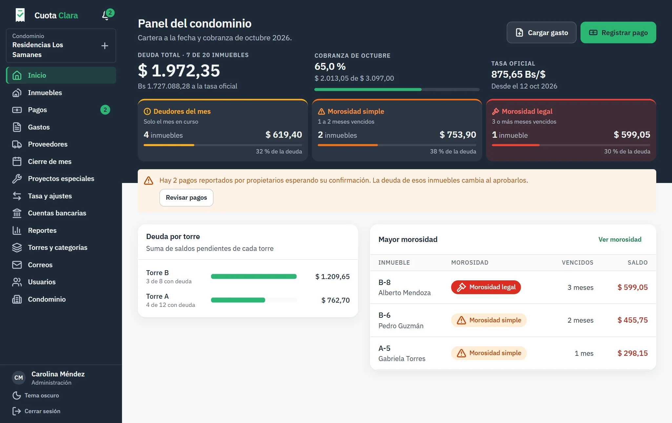Click the Tasa y ajustes arrows icon
Screen dimensions: 672x423
17,196
